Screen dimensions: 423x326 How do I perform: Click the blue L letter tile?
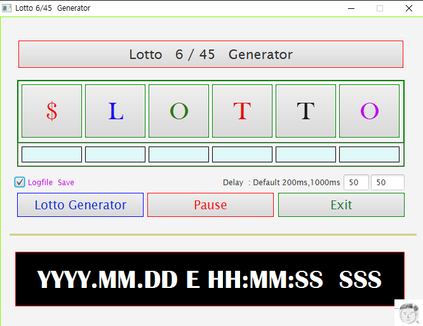point(115,111)
